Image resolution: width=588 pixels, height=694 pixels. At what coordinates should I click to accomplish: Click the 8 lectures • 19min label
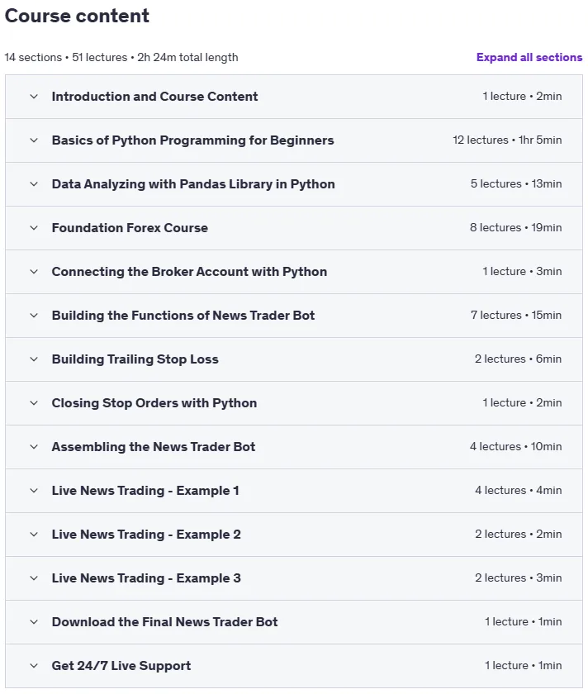tap(516, 227)
